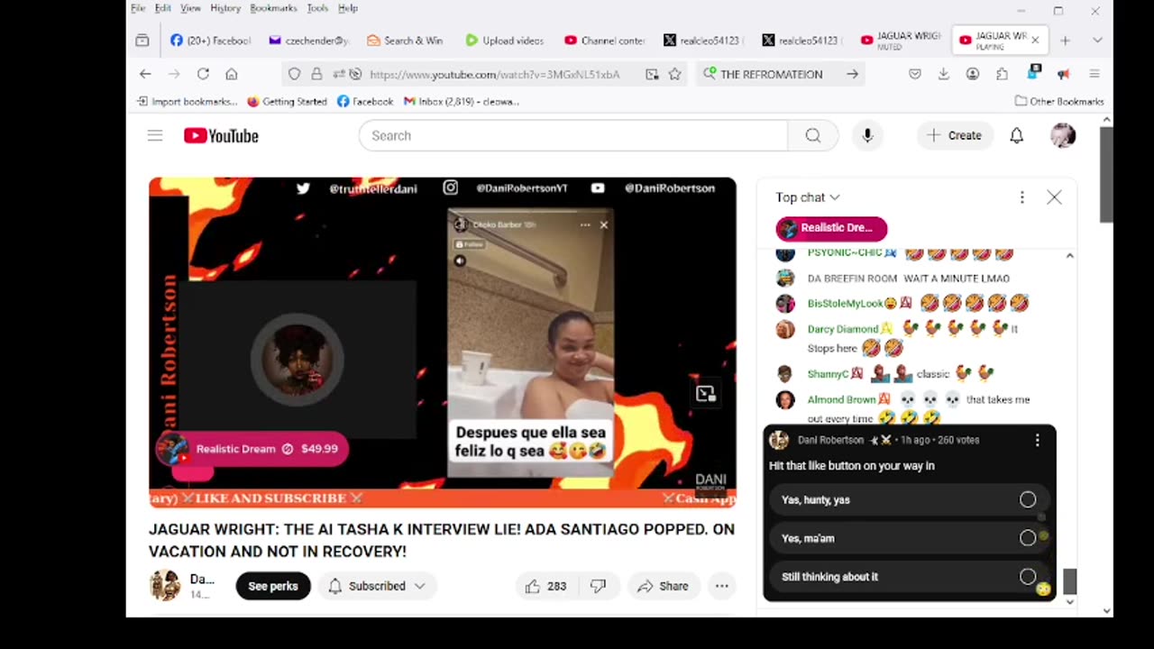
Task: Switch to the muted JAGUAR WRIGHT tab
Action: 900,41
